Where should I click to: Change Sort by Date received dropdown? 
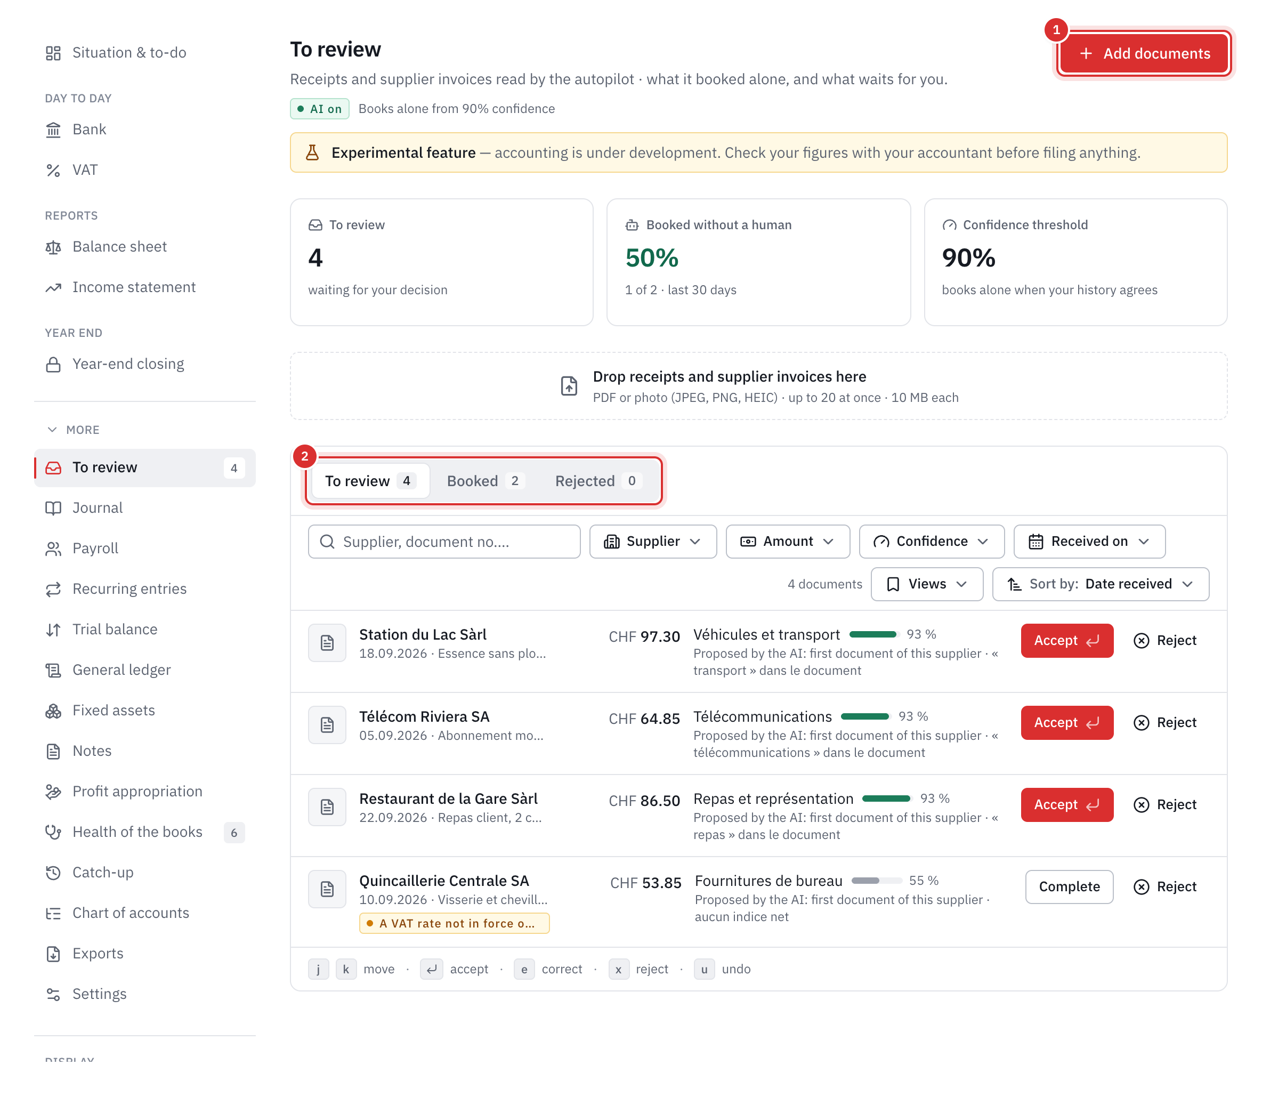1100,584
